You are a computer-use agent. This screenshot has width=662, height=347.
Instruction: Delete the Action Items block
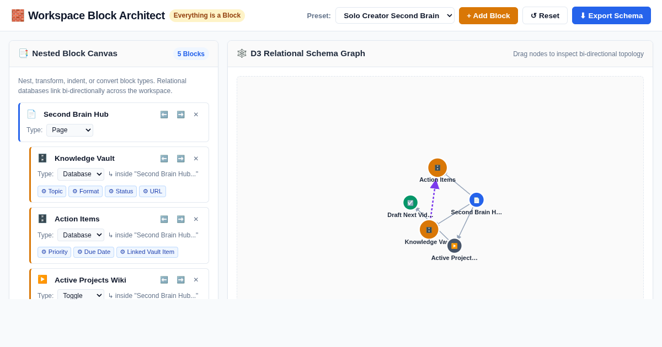click(x=196, y=219)
